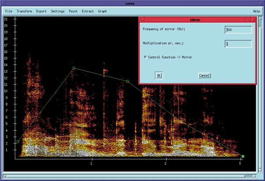Screen dimensions: 265x181
Task: Select the envelope control point near 13.5 kHz
Action: coord(74,68)
